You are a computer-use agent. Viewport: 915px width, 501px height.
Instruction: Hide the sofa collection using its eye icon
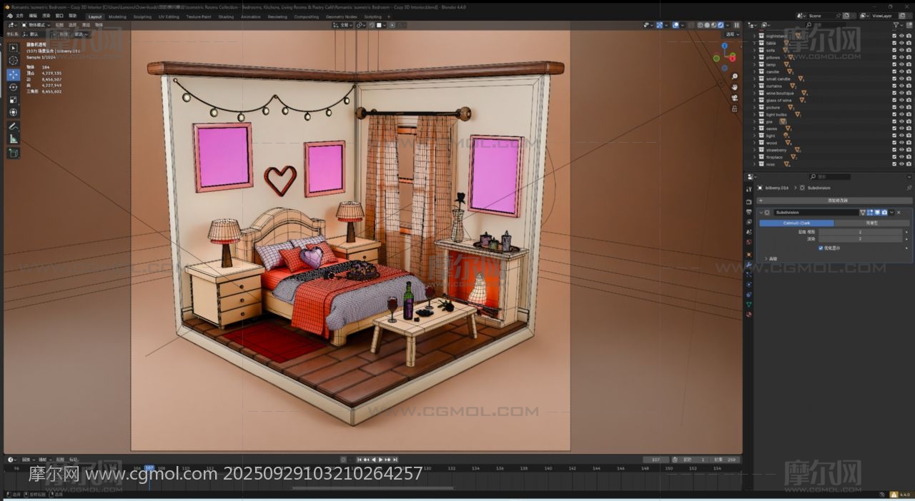[901, 50]
